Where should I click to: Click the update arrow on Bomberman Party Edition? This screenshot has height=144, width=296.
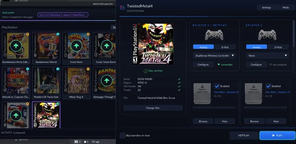click(16, 46)
